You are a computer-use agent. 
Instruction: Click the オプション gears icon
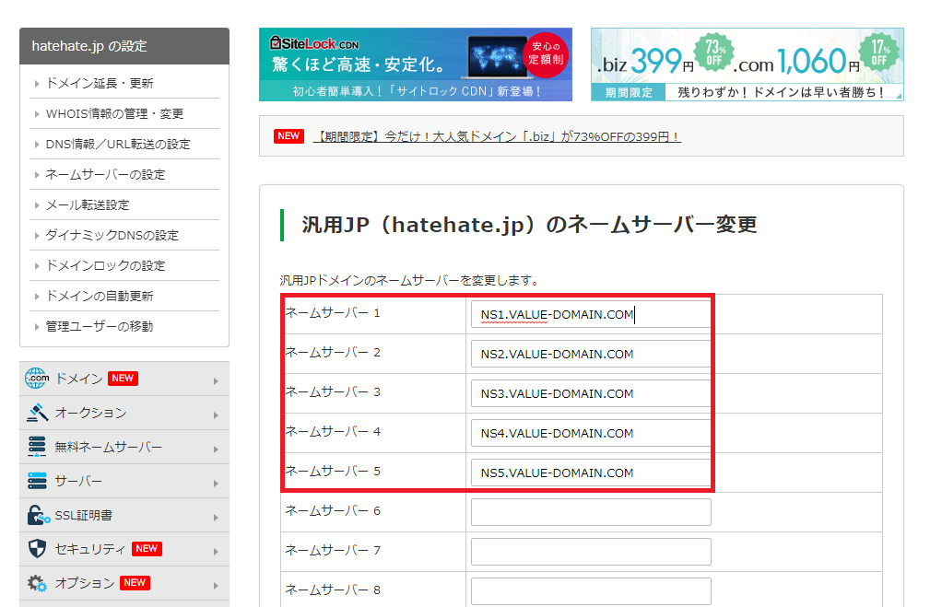click(x=37, y=583)
